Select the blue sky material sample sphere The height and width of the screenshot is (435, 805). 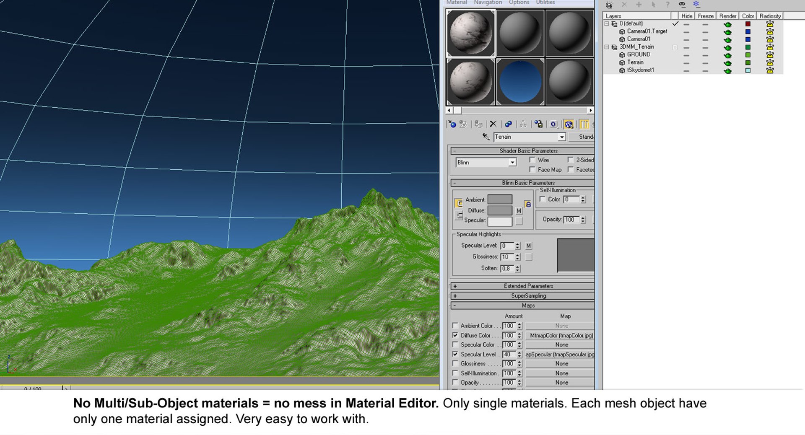[x=520, y=82]
